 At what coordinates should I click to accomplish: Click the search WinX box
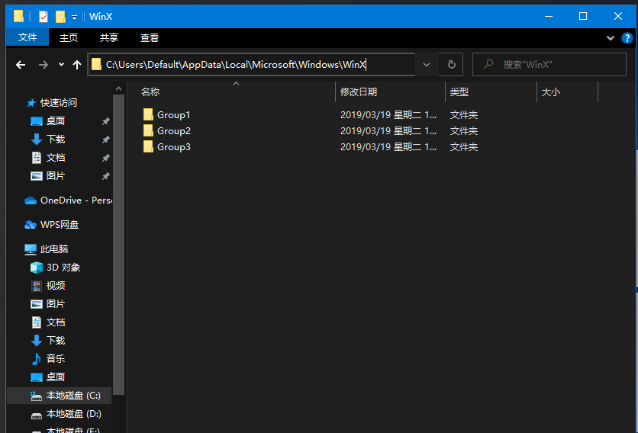tap(549, 64)
